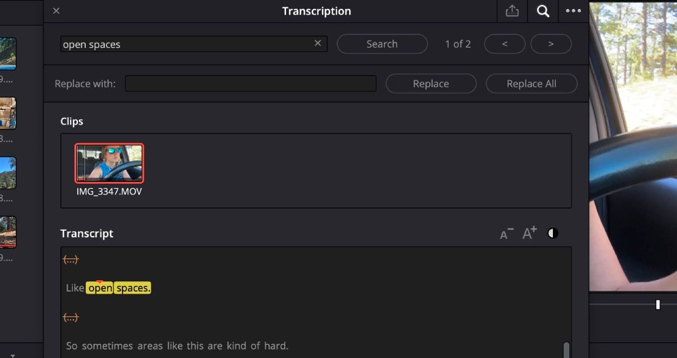Expand the collapsed section above 'So sometimes areas'

tap(71, 317)
